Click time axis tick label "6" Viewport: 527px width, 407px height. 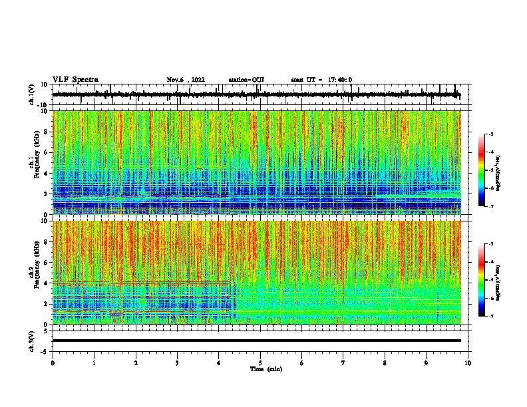tap(302, 363)
